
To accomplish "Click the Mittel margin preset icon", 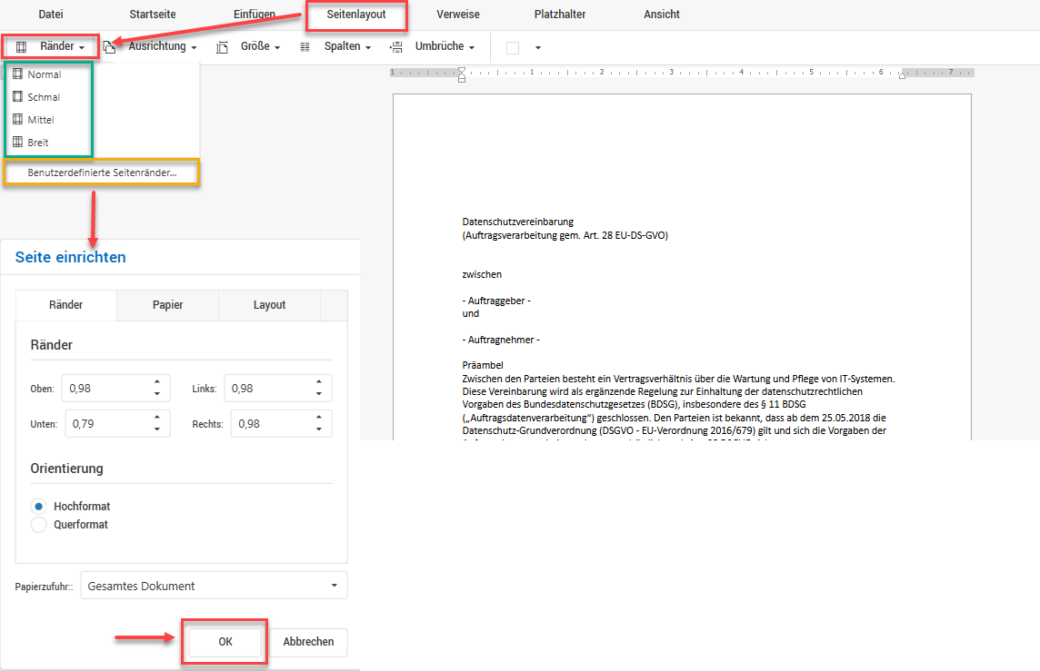I will 18,119.
